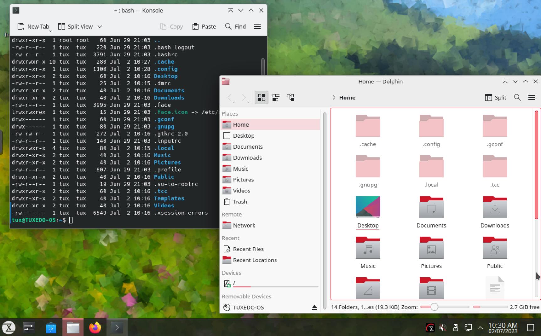This screenshot has width=541, height=336.
Task: Click the Konsole terminal prompt line
Action: (42, 220)
